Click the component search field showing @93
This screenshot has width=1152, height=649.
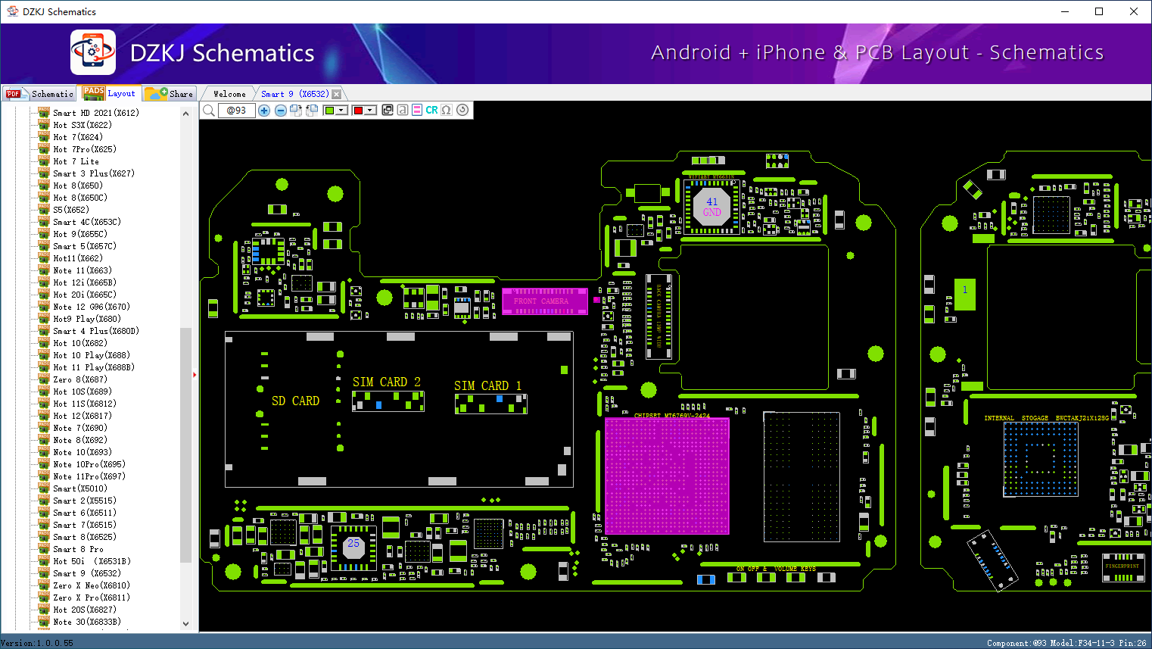[237, 111]
